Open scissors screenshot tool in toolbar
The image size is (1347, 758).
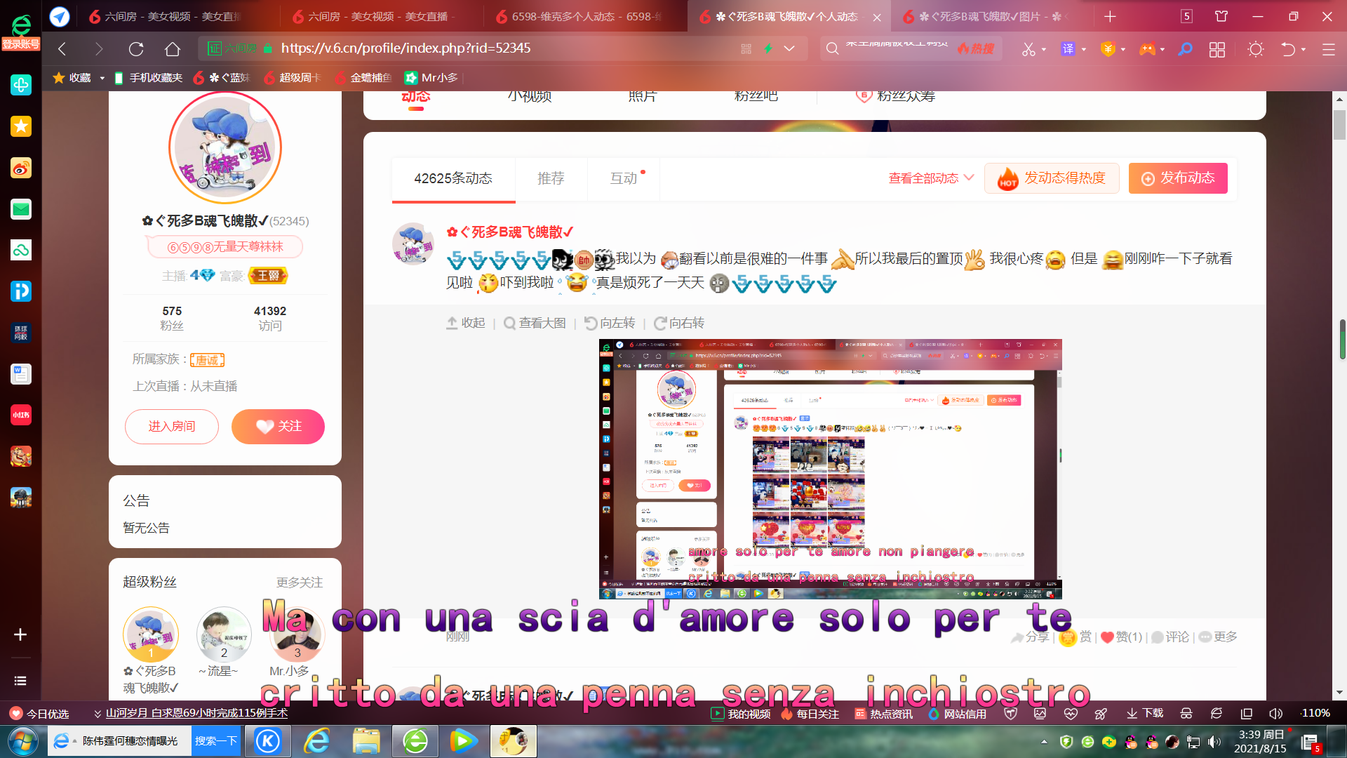click(1028, 49)
